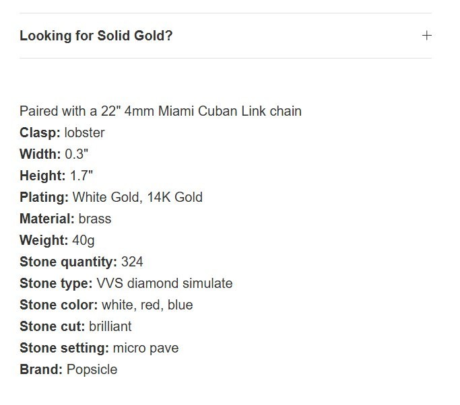This screenshot has height=405, width=460.
Task: Click the Stone type VVS diamond line
Action: (126, 283)
